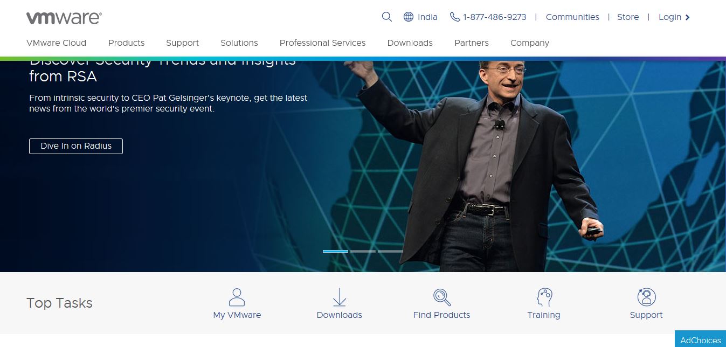726x347 pixels.
Task: Select the Find Products magnifier icon
Action: [x=441, y=297]
